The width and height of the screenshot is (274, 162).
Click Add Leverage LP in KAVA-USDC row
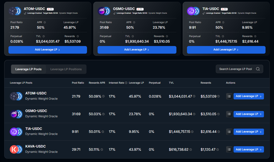(x=249, y=150)
